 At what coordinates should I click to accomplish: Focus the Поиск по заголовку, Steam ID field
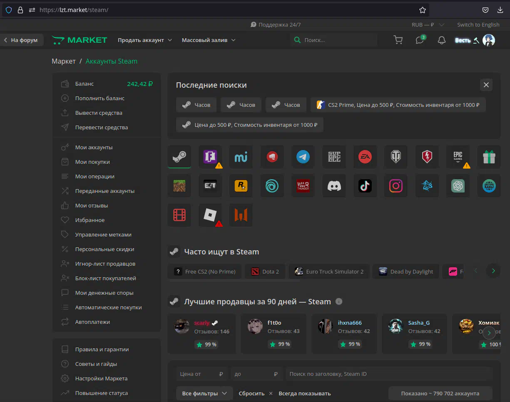(389, 374)
